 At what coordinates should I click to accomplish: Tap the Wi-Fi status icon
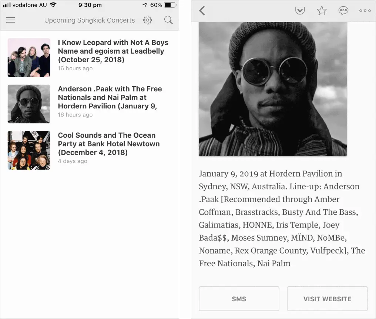[x=53, y=5]
